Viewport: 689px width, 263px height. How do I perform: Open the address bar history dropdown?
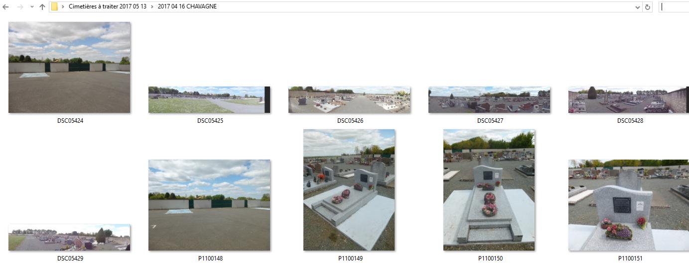(x=638, y=7)
